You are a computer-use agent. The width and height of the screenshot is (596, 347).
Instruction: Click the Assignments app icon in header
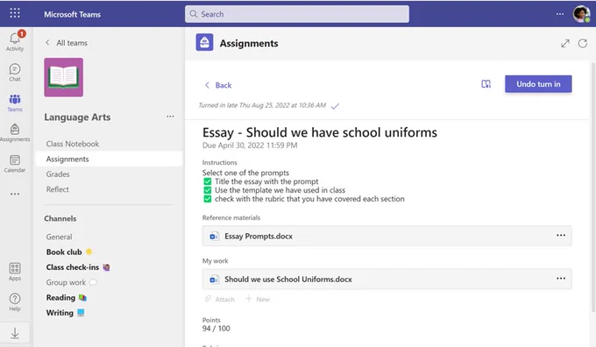tap(204, 43)
